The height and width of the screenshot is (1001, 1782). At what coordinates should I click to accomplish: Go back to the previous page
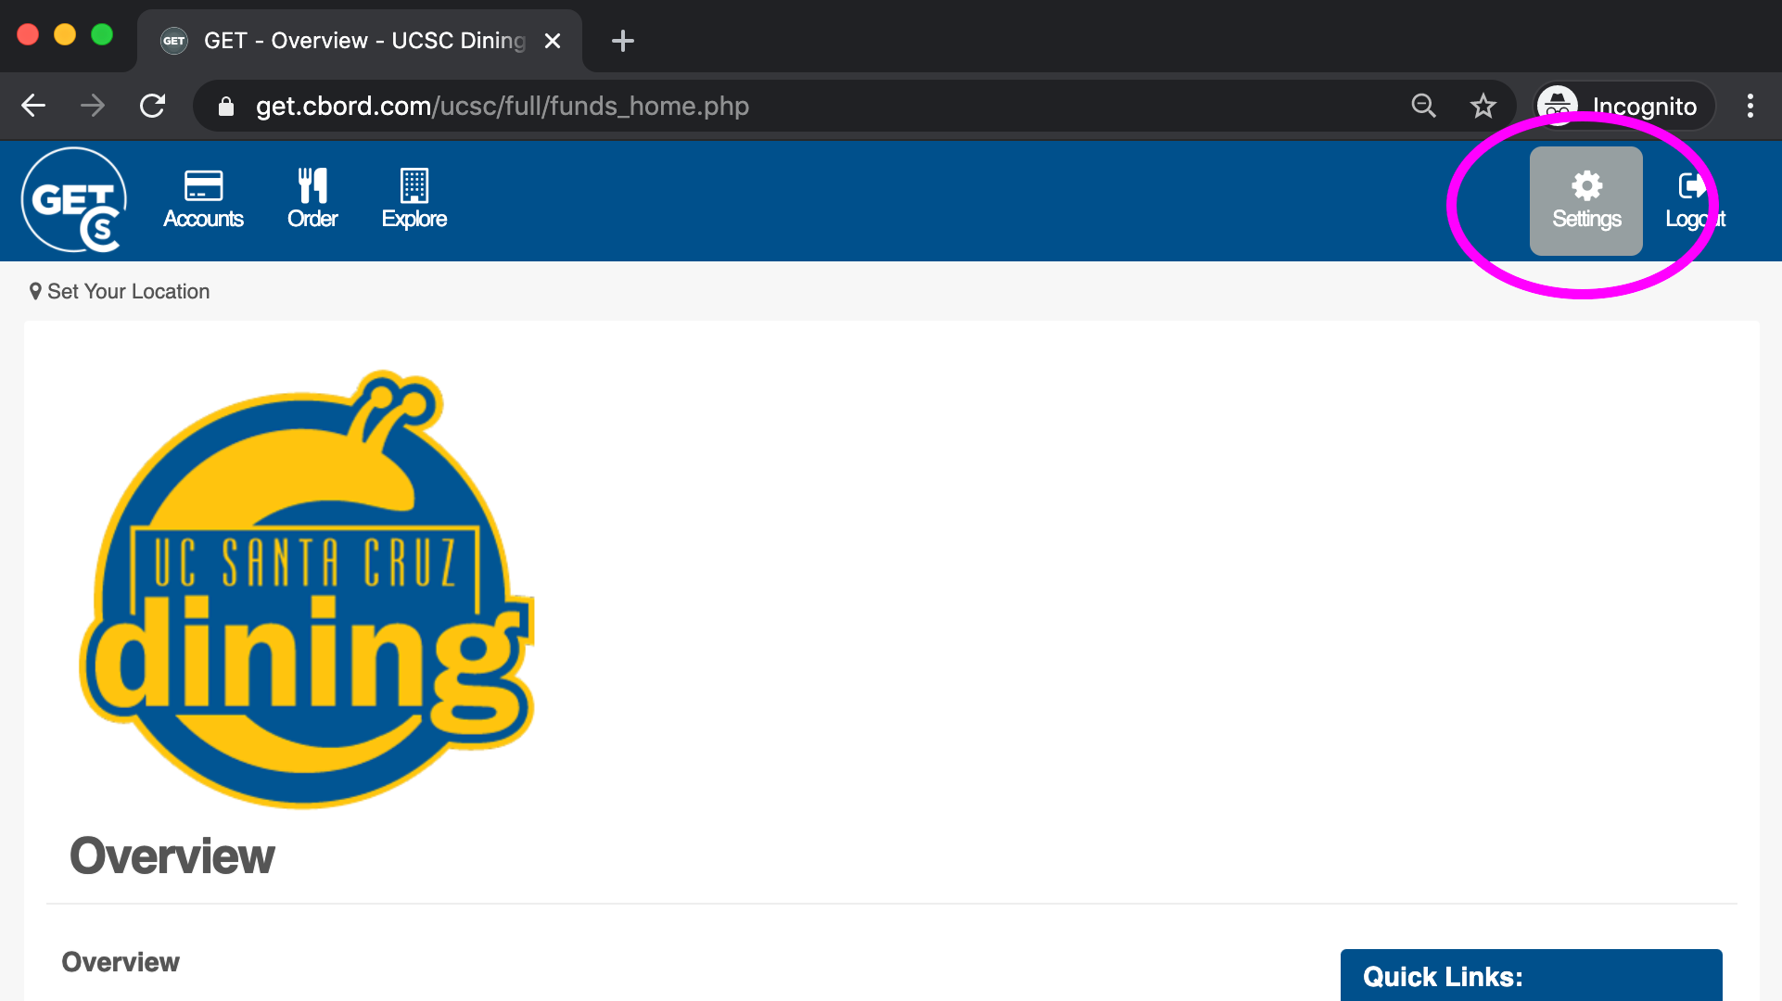tap(33, 106)
